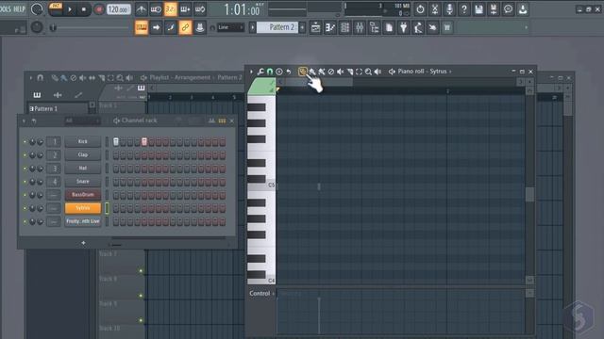Image resolution: width=604 pixels, height=339 pixels.
Task: Click the note/clip grouping stamp icon
Action: click(x=200, y=27)
